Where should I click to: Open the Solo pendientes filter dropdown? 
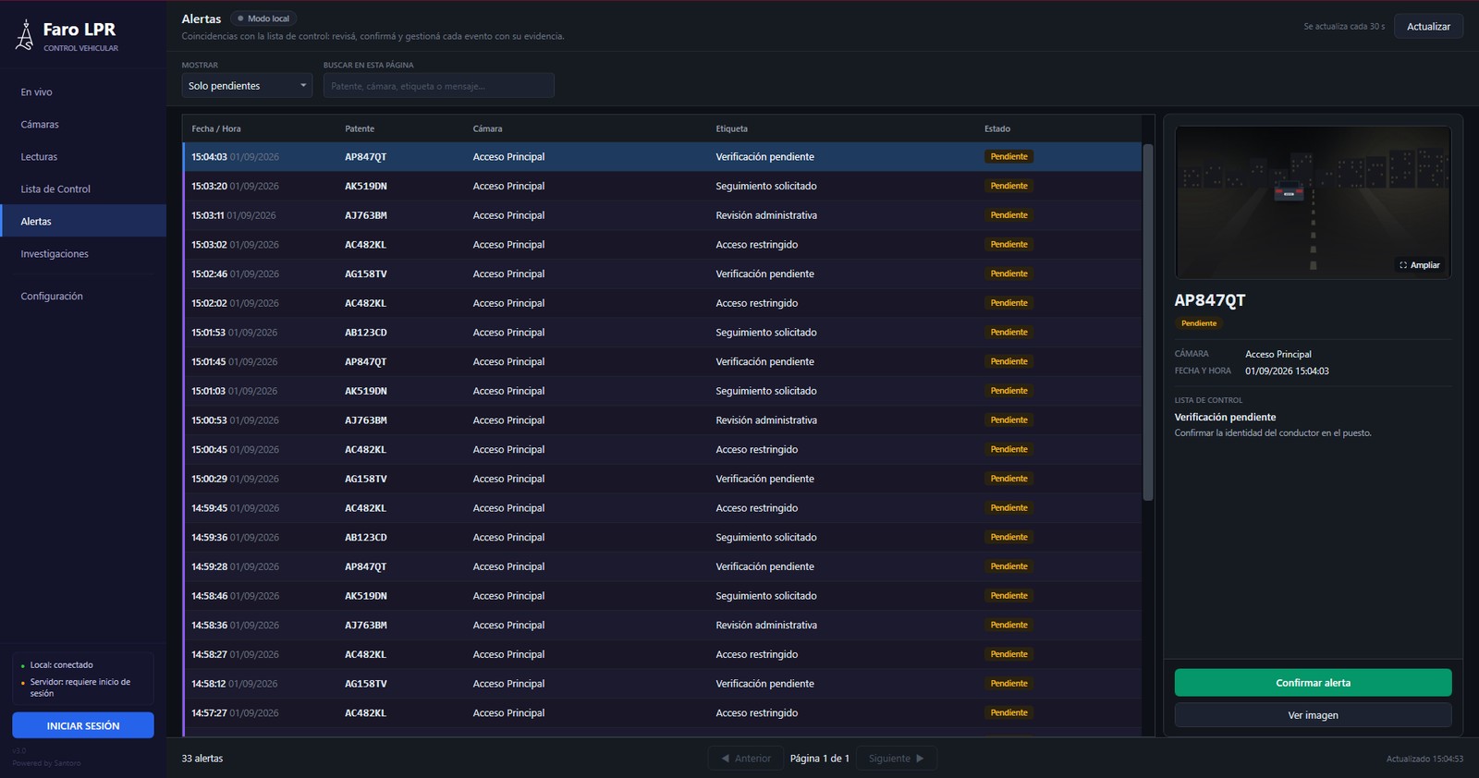(x=247, y=86)
